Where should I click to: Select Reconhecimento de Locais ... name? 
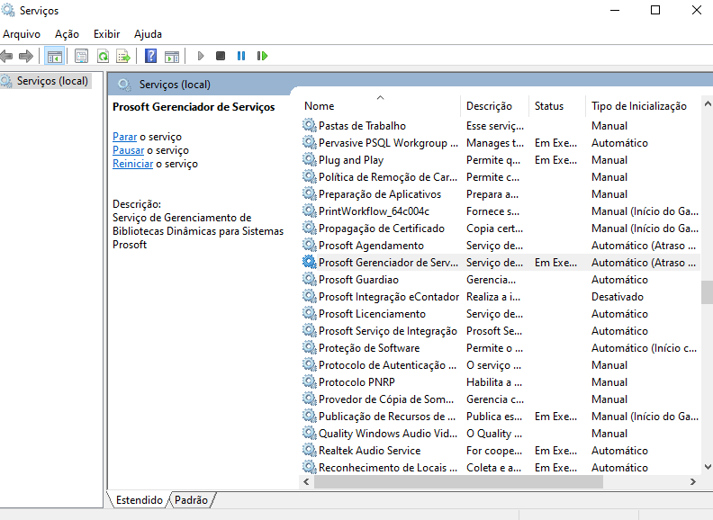click(x=388, y=467)
